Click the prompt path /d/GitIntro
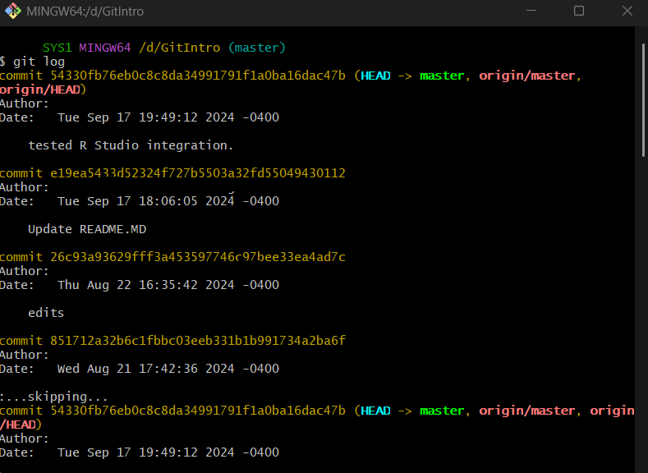 point(180,48)
